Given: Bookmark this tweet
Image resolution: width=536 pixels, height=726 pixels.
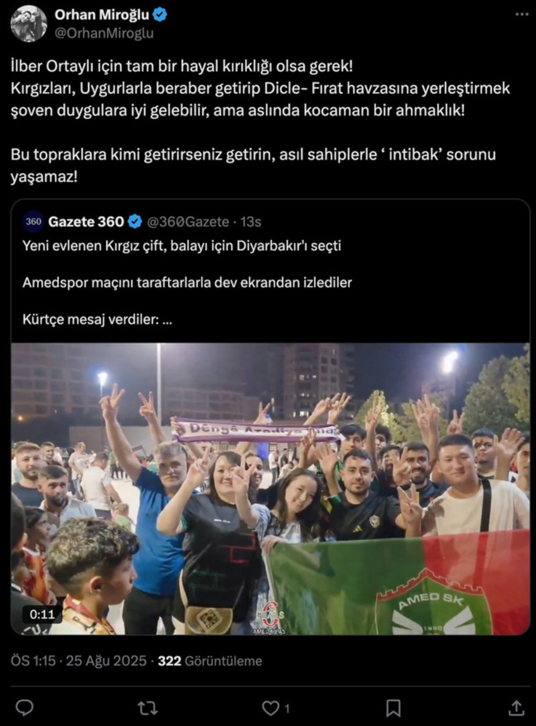Looking at the screenshot, I should [x=393, y=708].
